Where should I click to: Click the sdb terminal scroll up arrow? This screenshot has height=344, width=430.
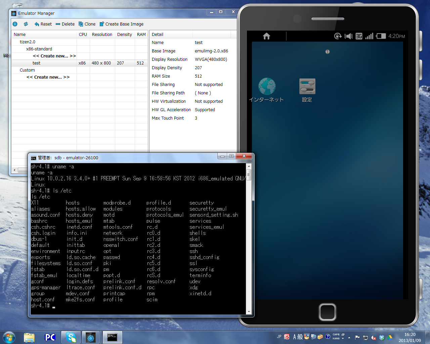249,166
